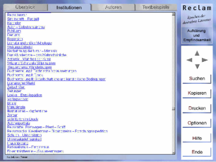Click the up navigation arrow
The image size is (216, 162).
[x=197, y=53]
